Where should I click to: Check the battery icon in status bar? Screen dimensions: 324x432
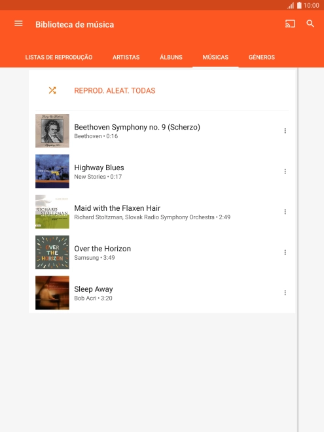[x=299, y=5]
